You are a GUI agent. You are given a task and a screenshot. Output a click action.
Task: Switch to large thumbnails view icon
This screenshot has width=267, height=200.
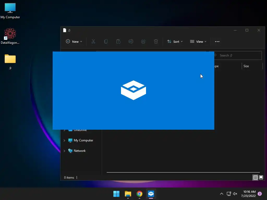pyautogui.click(x=261, y=178)
